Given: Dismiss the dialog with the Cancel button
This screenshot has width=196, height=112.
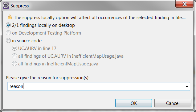Looking at the screenshot, I should 173,103.
